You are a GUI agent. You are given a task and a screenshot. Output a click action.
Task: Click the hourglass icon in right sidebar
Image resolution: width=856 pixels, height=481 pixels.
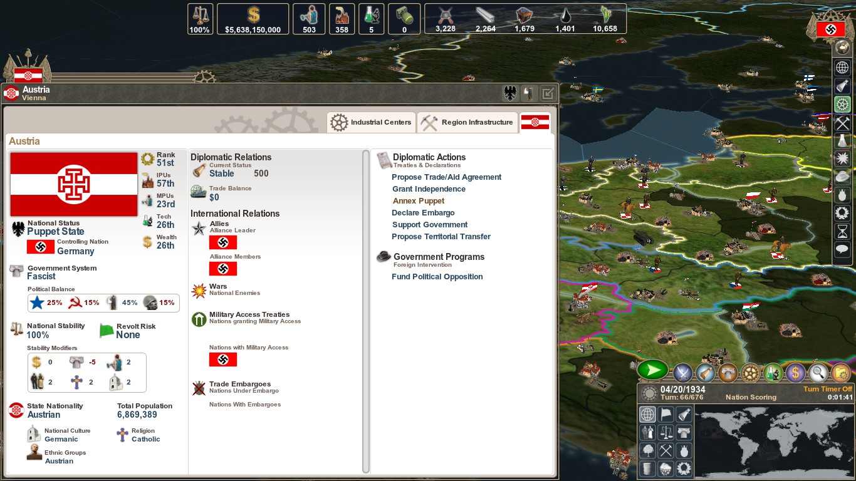(x=842, y=232)
